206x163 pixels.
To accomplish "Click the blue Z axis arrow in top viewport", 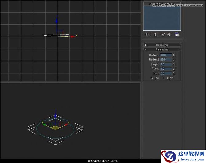I will tap(57, 20).
